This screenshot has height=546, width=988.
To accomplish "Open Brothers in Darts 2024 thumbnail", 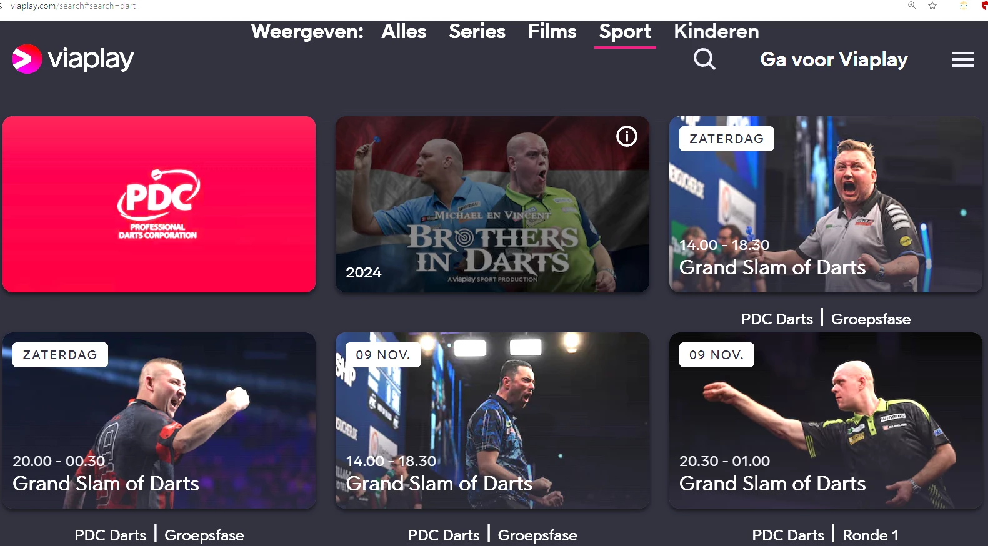I will pos(492,204).
